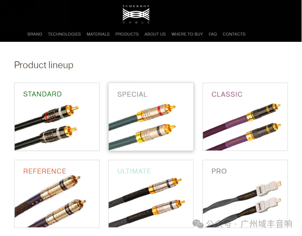
Task: Go to the MATERIALS page
Action: pos(98,34)
